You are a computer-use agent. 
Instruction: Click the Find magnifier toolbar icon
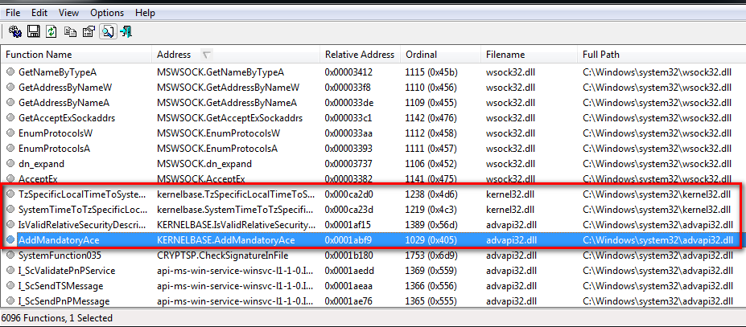click(108, 32)
